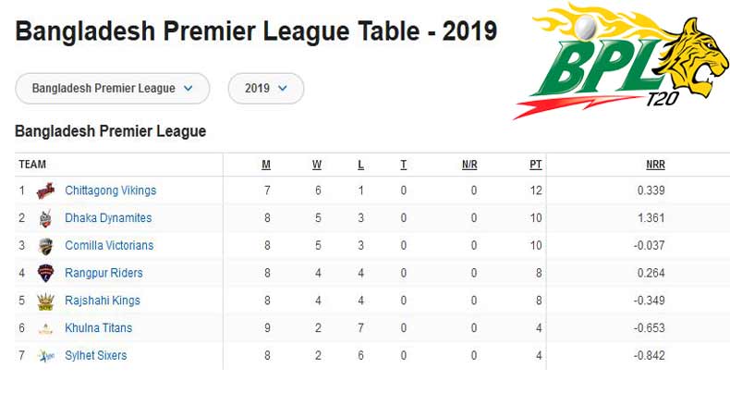Image resolution: width=730 pixels, height=393 pixels.
Task: Open the Chittagong Vikings team link
Action: tap(111, 191)
